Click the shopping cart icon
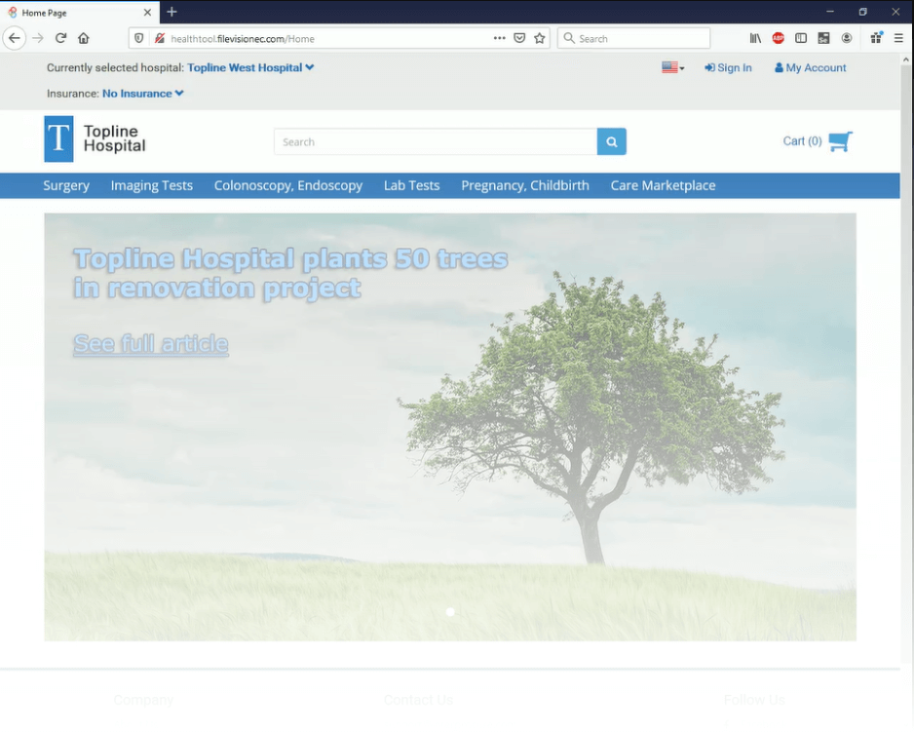Image resolution: width=914 pixels, height=733 pixels. (x=840, y=141)
